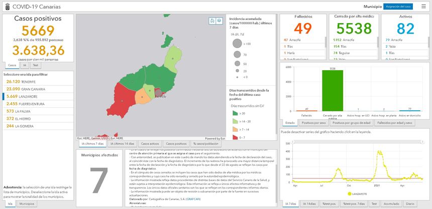The height and width of the screenshot is (209, 432).
Task: Switch to Test tab under case counts
Action: (36, 65)
